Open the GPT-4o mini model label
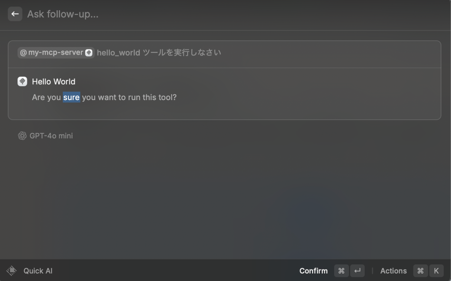This screenshot has width=451, height=281. click(51, 136)
